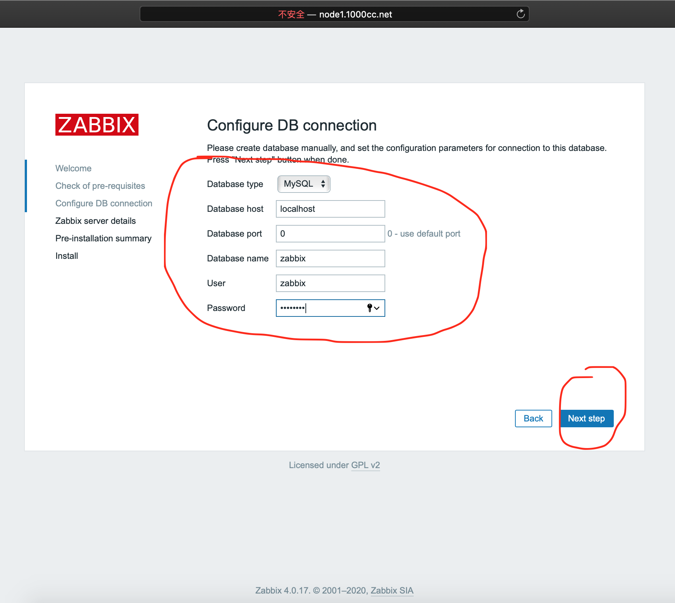Click the ZABBIX logo
Image resolution: width=675 pixels, height=603 pixels.
pyautogui.click(x=97, y=125)
